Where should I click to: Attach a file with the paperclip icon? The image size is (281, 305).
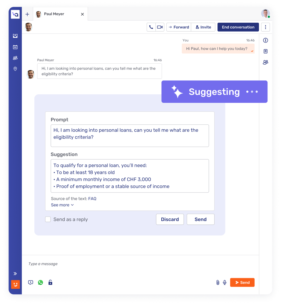pos(218,282)
